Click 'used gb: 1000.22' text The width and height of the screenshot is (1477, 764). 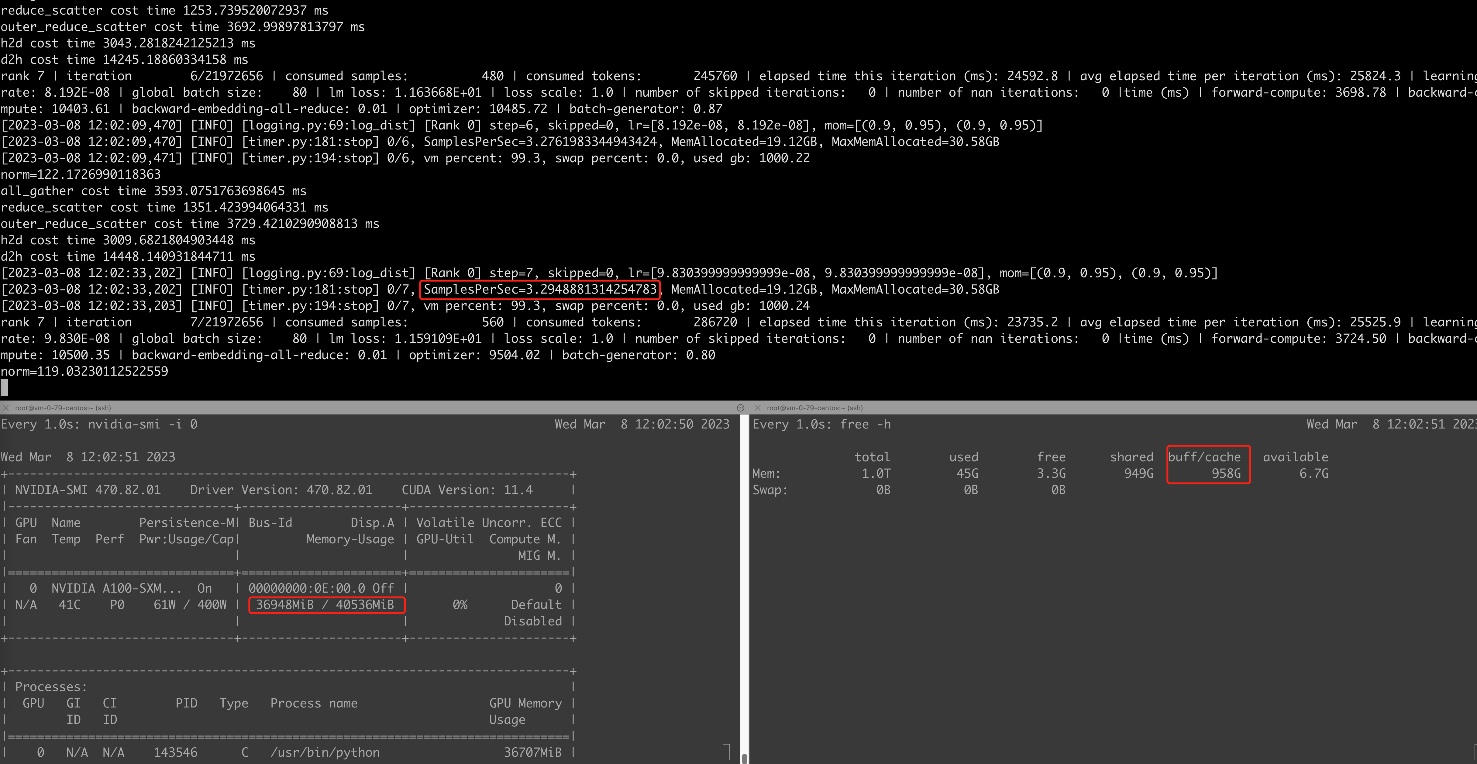(x=752, y=158)
